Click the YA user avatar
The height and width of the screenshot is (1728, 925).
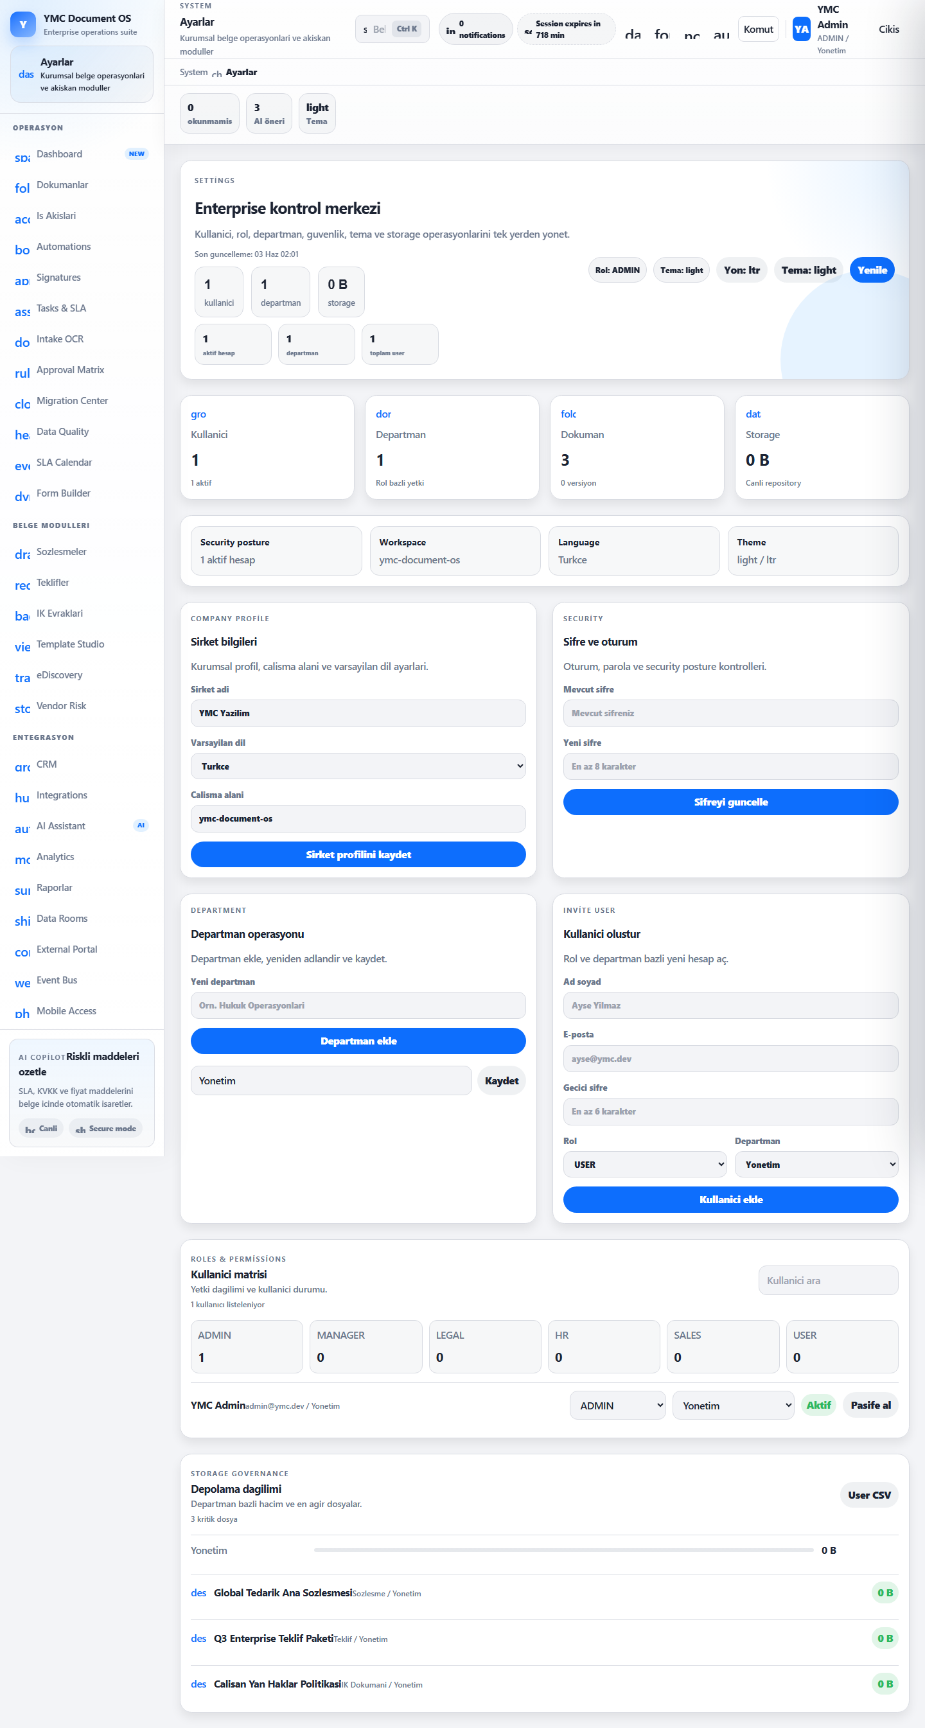801,30
